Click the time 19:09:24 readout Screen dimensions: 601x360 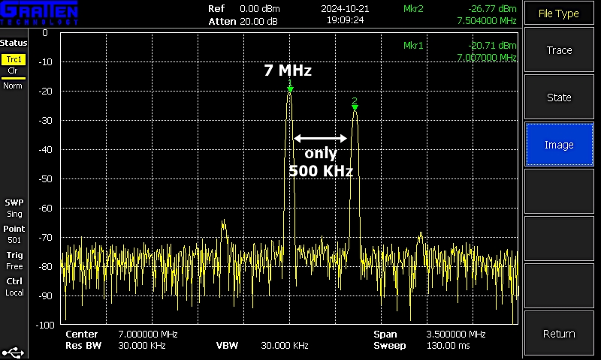345,20
